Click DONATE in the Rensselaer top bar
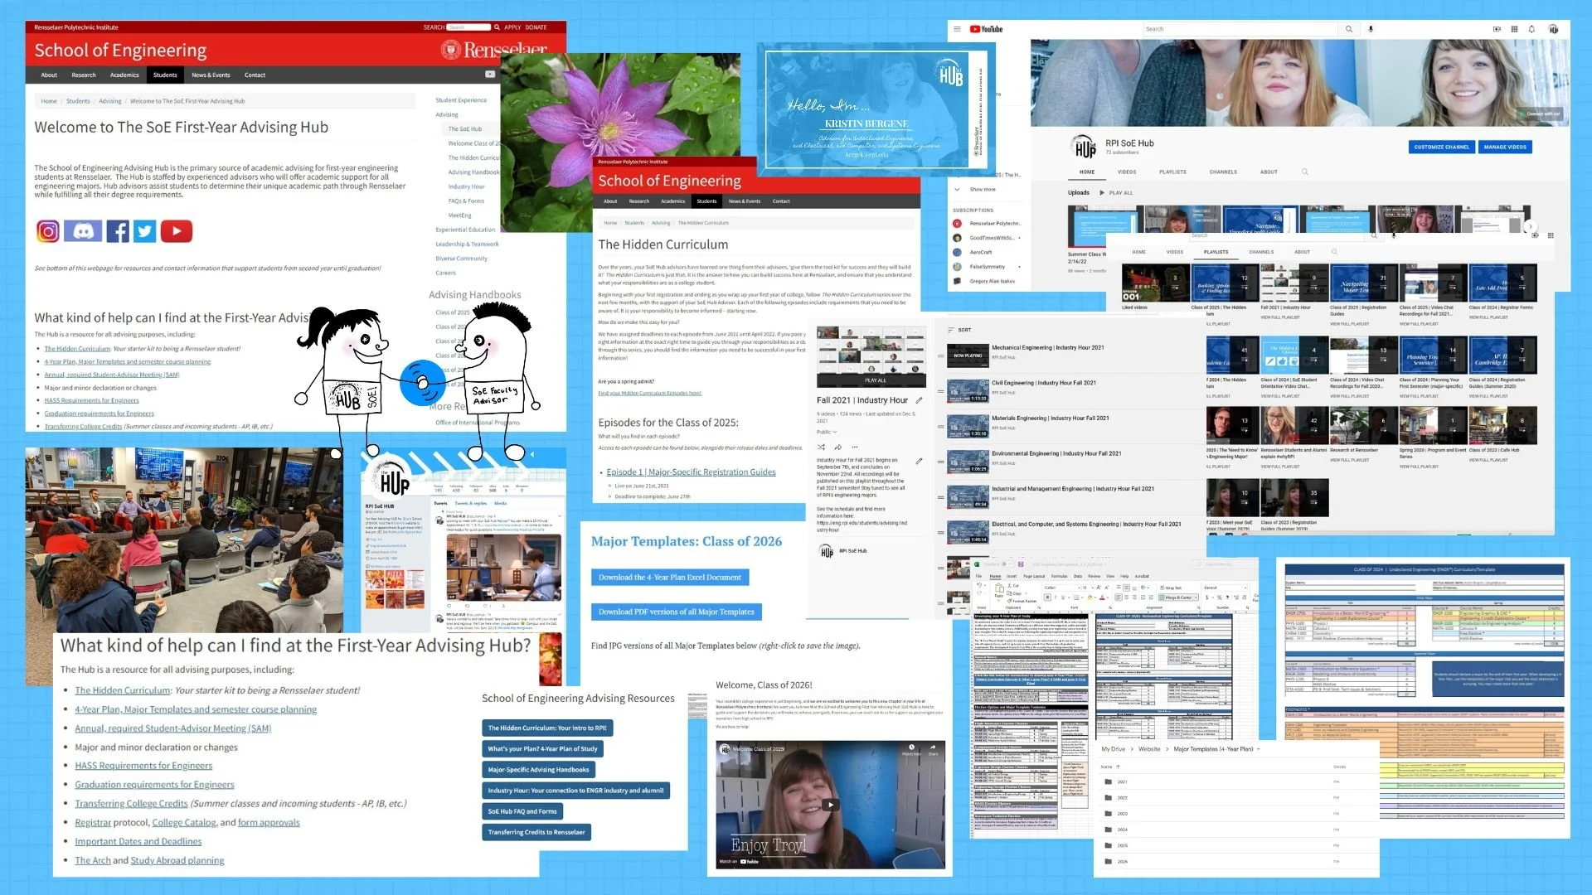 click(x=536, y=27)
